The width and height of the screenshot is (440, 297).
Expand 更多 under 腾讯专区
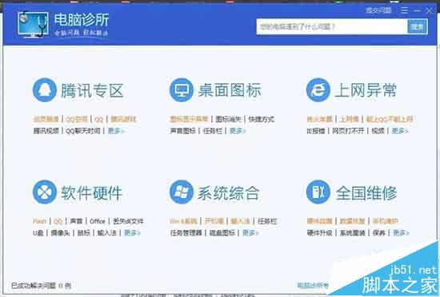115,131
